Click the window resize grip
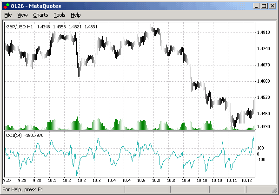 [x=274, y=190]
